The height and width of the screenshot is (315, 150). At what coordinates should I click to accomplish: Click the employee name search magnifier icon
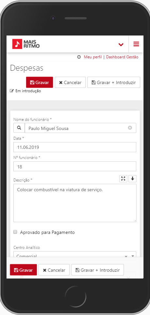[19, 128]
